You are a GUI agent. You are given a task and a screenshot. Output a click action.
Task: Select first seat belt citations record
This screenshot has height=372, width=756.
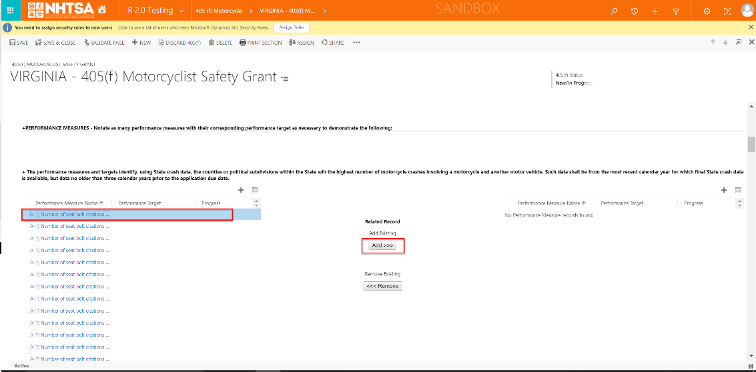[x=70, y=215]
